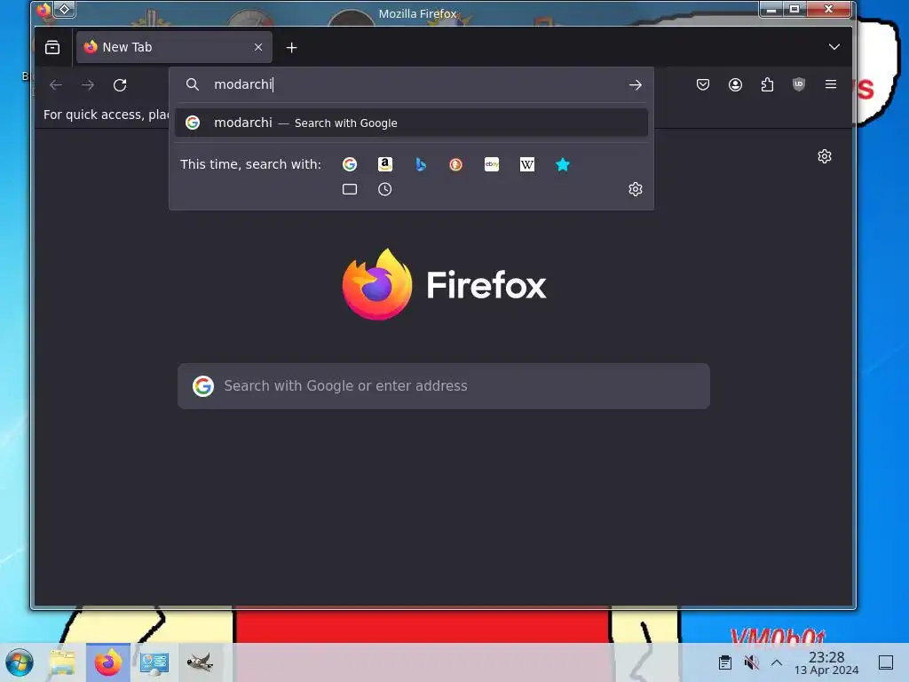The height and width of the screenshot is (682, 909).
Task: Click show desktop button in tray
Action: [886, 662]
